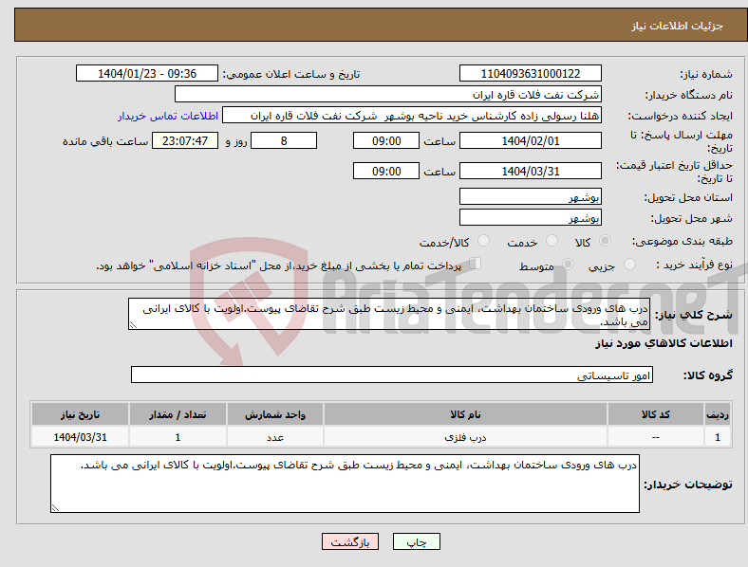Image resolution: width=748 pixels, height=567 pixels.
Task: Click the response deadline time 09:00 field
Action: [x=386, y=140]
